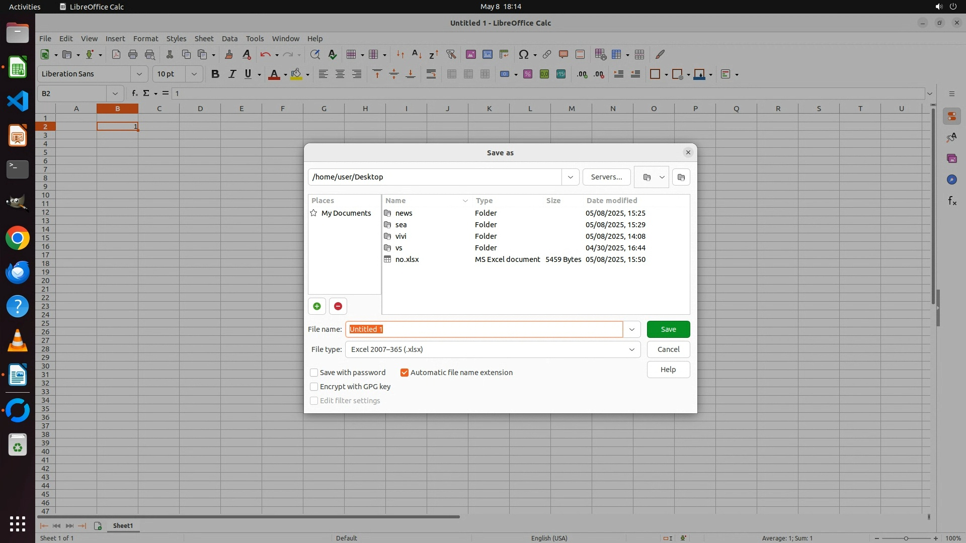Click the Sort Ascending toolbar icon
The image size is (966, 543).
417,54
